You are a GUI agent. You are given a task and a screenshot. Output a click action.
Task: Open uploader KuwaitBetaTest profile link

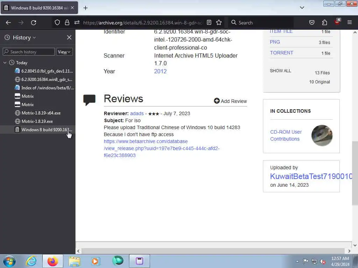tap(311, 176)
